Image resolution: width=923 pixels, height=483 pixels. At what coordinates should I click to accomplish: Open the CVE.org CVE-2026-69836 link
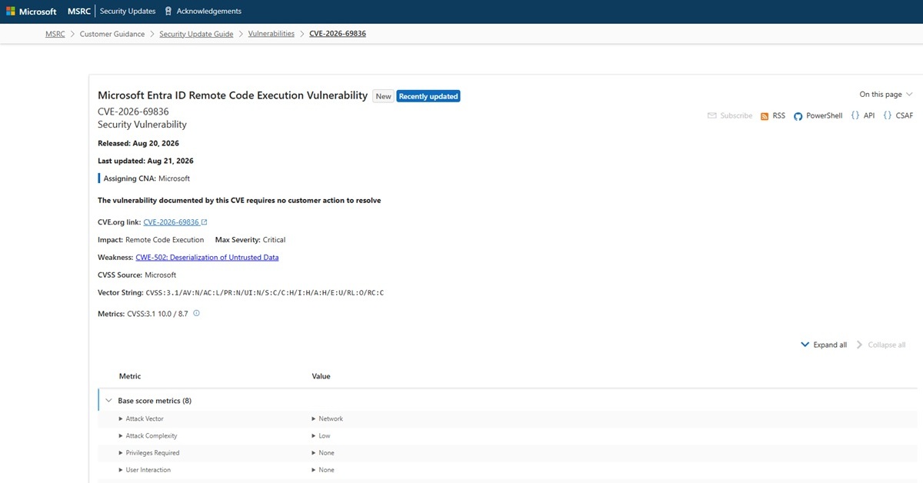[171, 222]
